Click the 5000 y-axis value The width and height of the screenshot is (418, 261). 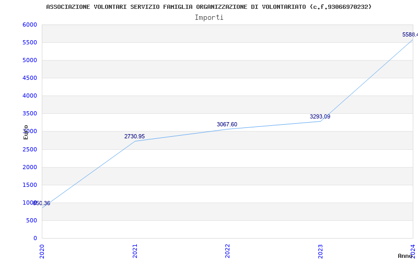pyautogui.click(x=30, y=60)
